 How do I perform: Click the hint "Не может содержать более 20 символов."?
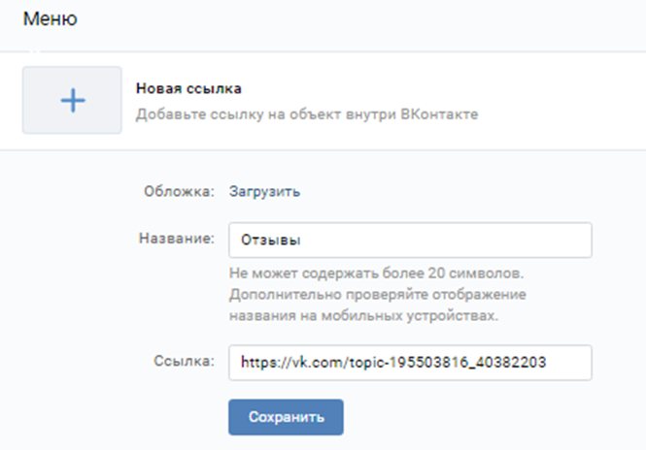(x=376, y=273)
